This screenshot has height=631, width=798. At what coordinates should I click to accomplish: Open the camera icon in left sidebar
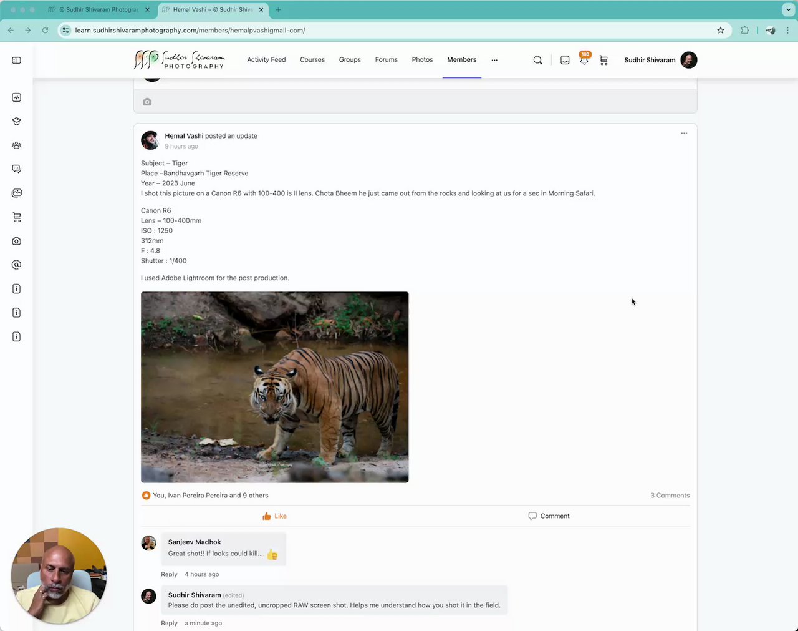coord(17,241)
